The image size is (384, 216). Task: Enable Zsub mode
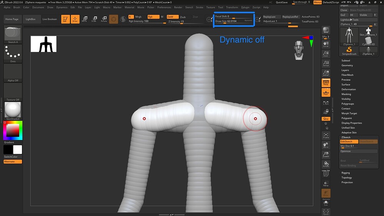click(183, 17)
